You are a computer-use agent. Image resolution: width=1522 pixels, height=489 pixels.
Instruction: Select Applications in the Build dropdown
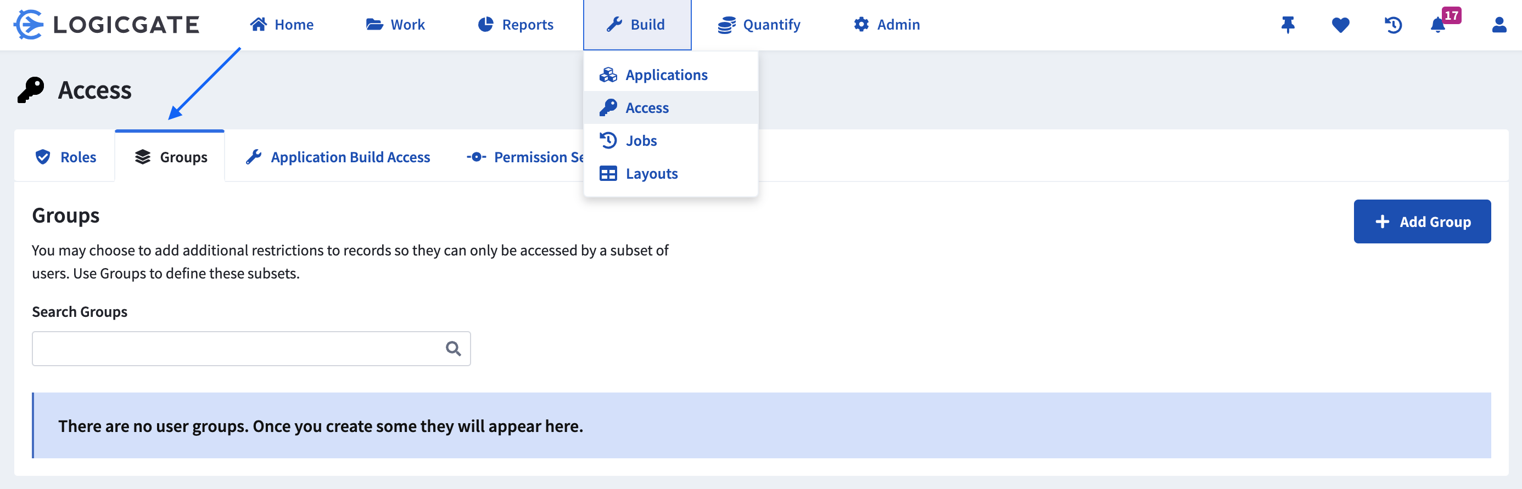tap(670, 75)
